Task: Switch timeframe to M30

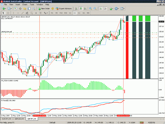Action: coord(65,13)
